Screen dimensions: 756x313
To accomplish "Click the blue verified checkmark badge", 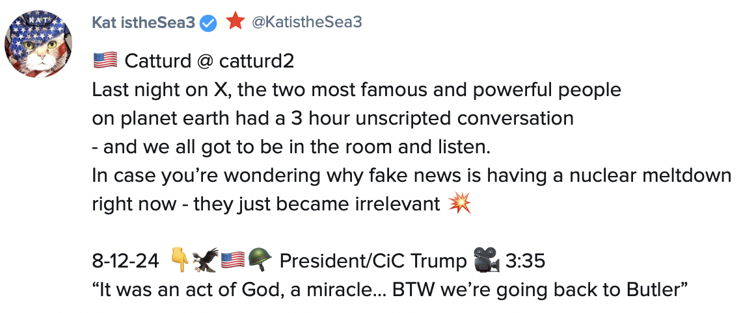I will coord(208,23).
